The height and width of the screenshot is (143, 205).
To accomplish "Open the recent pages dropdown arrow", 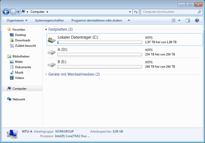I will coord(18,12).
